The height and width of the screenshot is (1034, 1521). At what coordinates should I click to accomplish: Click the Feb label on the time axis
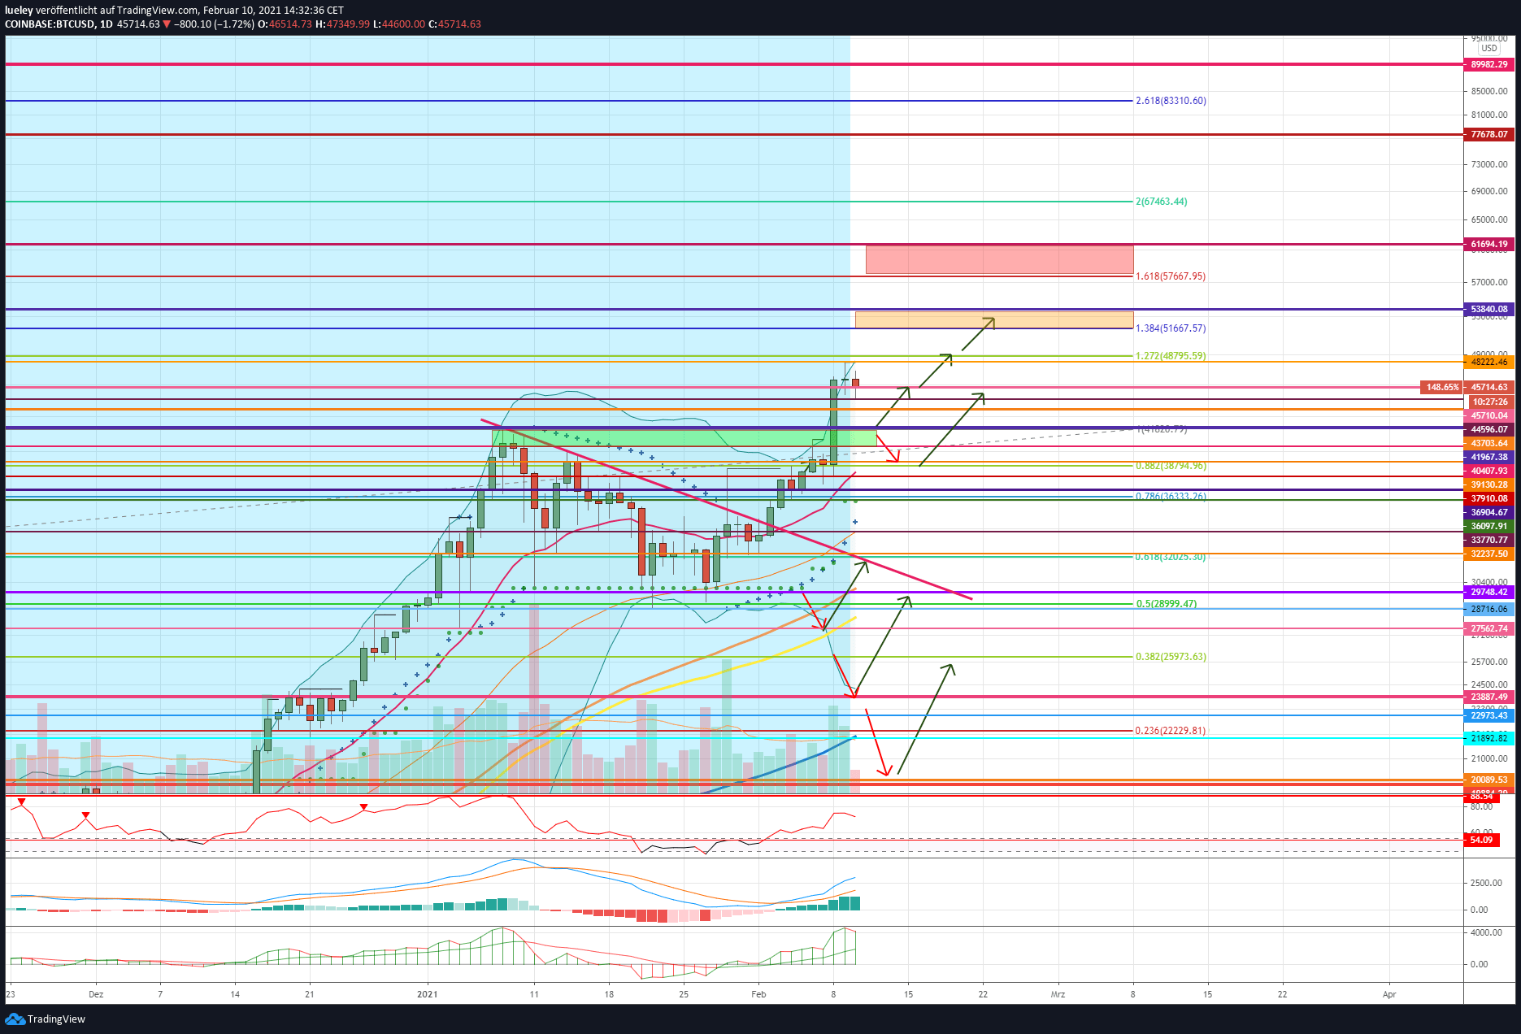coord(758,994)
